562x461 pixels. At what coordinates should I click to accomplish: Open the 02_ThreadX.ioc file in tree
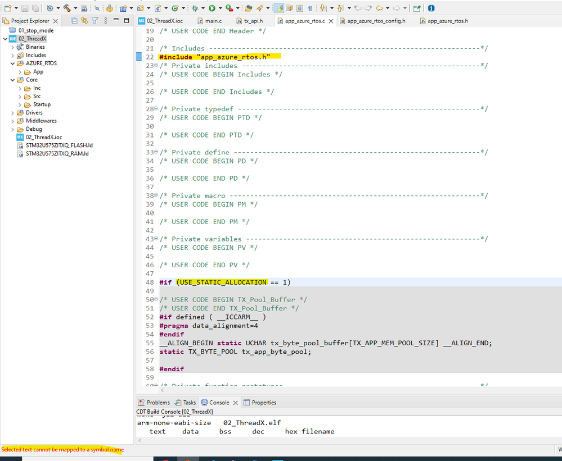(43, 137)
